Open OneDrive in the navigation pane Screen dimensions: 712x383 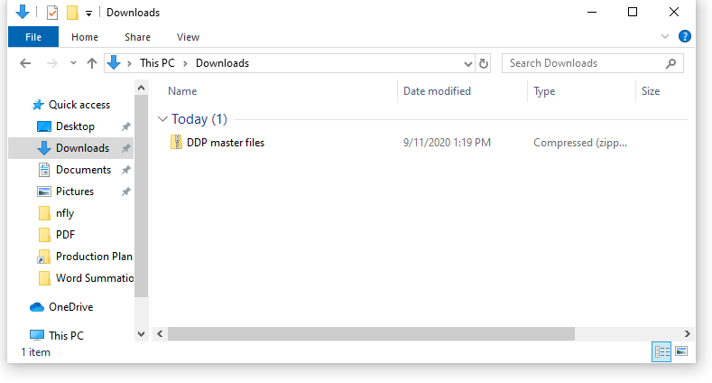tap(70, 307)
